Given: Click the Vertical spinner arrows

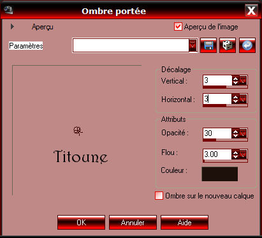Looking at the screenshot, I should click(x=235, y=80).
